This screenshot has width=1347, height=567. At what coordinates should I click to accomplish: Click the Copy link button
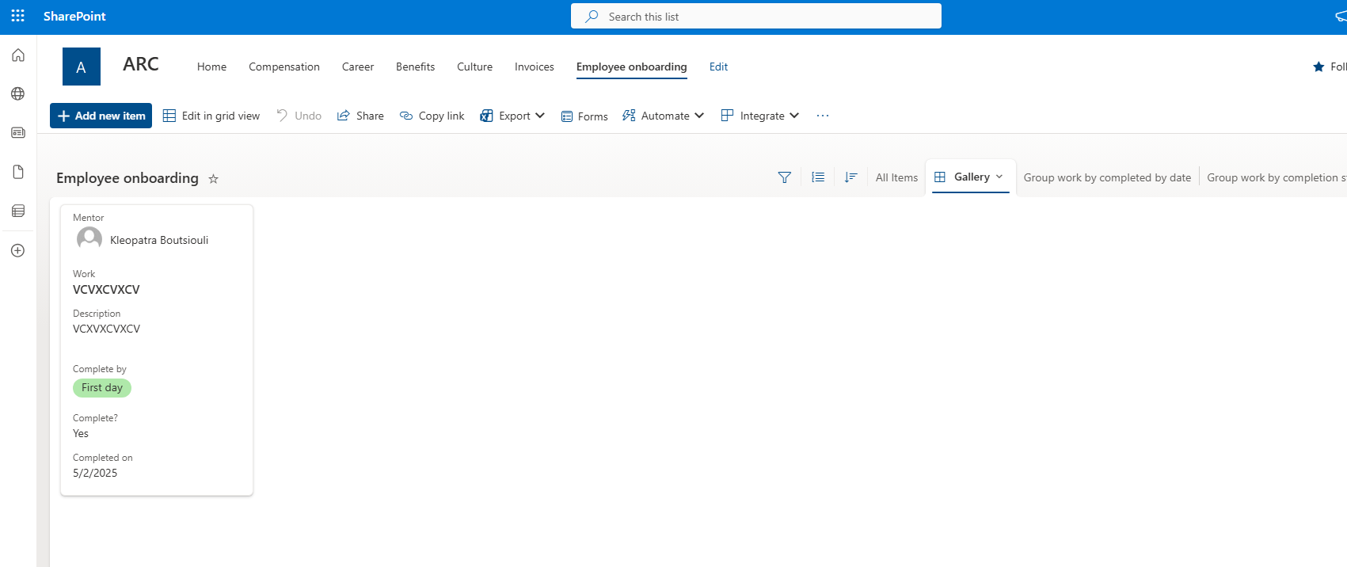pos(432,116)
